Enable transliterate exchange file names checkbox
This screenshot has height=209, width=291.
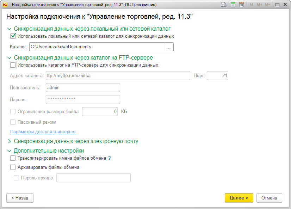point(13,158)
